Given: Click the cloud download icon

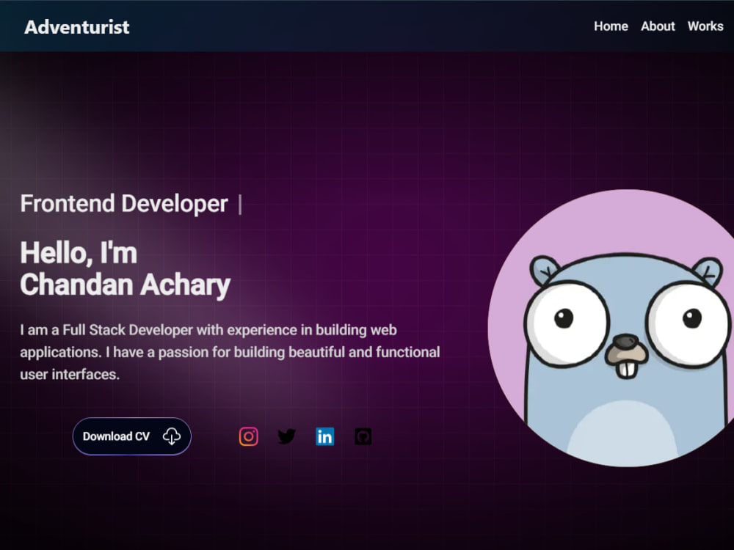Looking at the screenshot, I should [x=171, y=436].
